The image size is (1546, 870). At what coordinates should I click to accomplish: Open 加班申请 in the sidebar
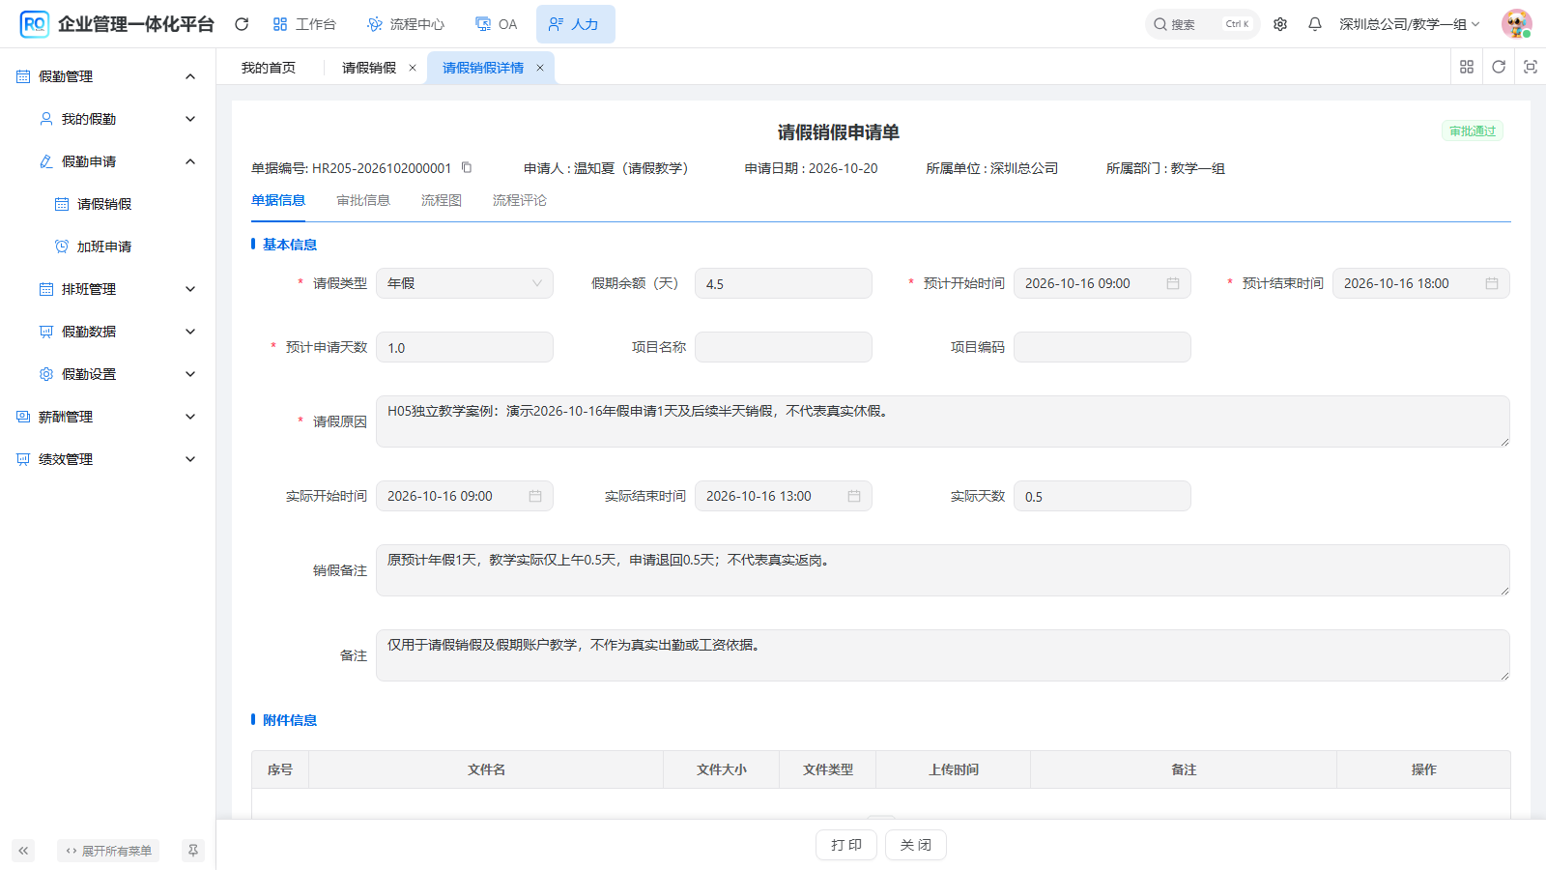(x=104, y=246)
